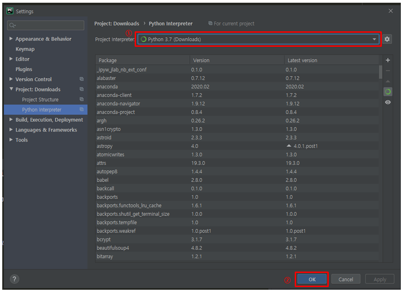Select the backports.weakref package row

click(x=237, y=231)
